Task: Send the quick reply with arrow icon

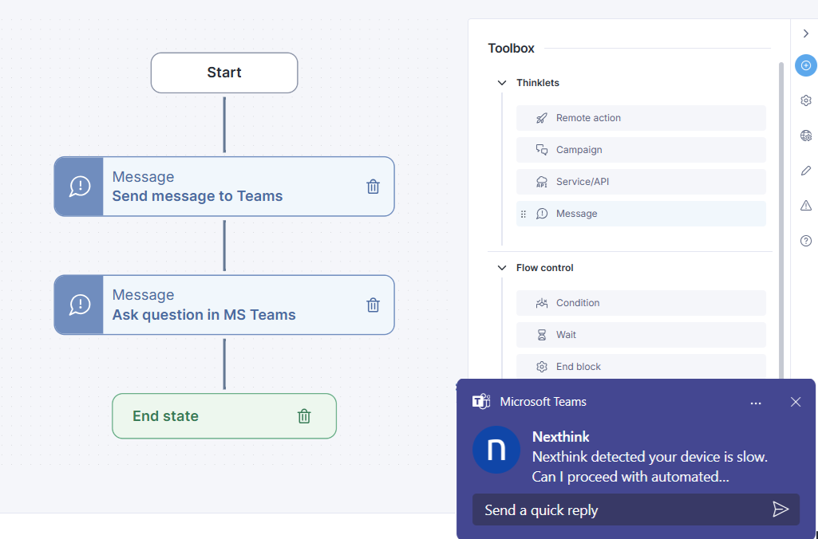Action: point(780,509)
